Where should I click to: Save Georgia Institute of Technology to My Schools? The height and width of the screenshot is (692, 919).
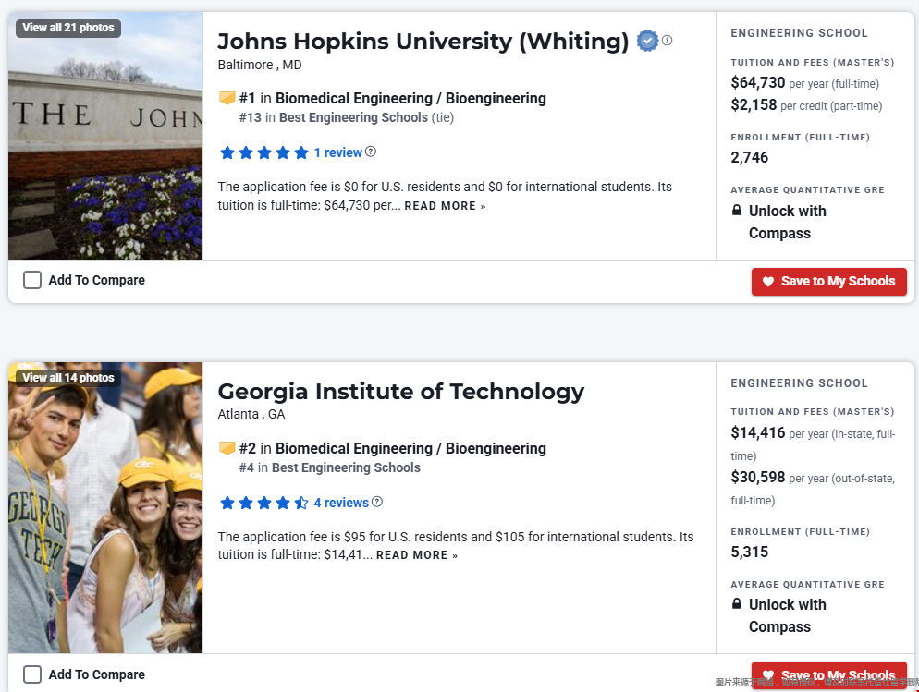click(829, 675)
